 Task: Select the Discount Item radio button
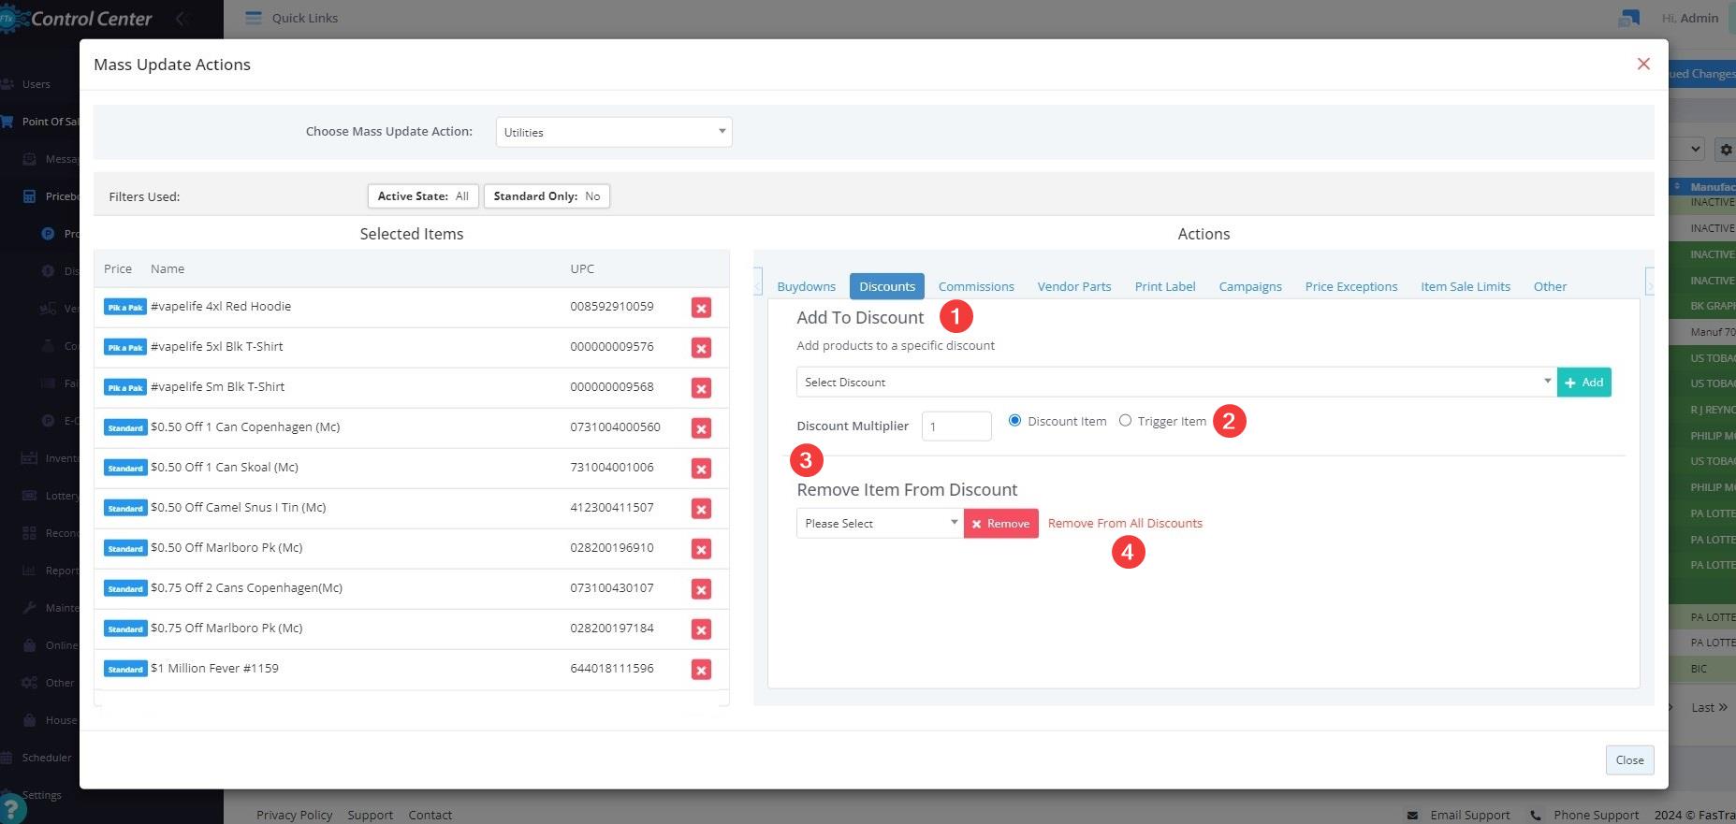(x=1014, y=421)
